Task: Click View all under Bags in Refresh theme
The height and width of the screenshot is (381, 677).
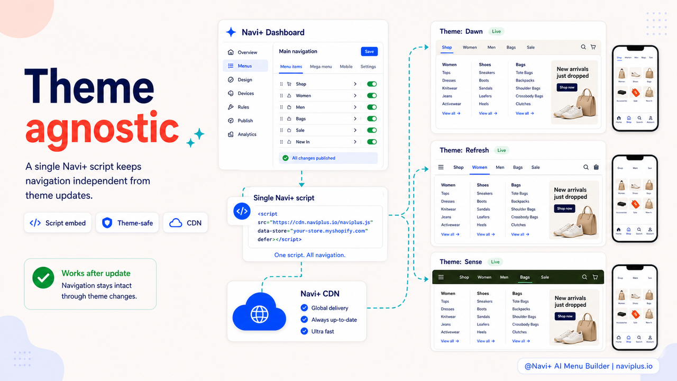Action: (520, 234)
